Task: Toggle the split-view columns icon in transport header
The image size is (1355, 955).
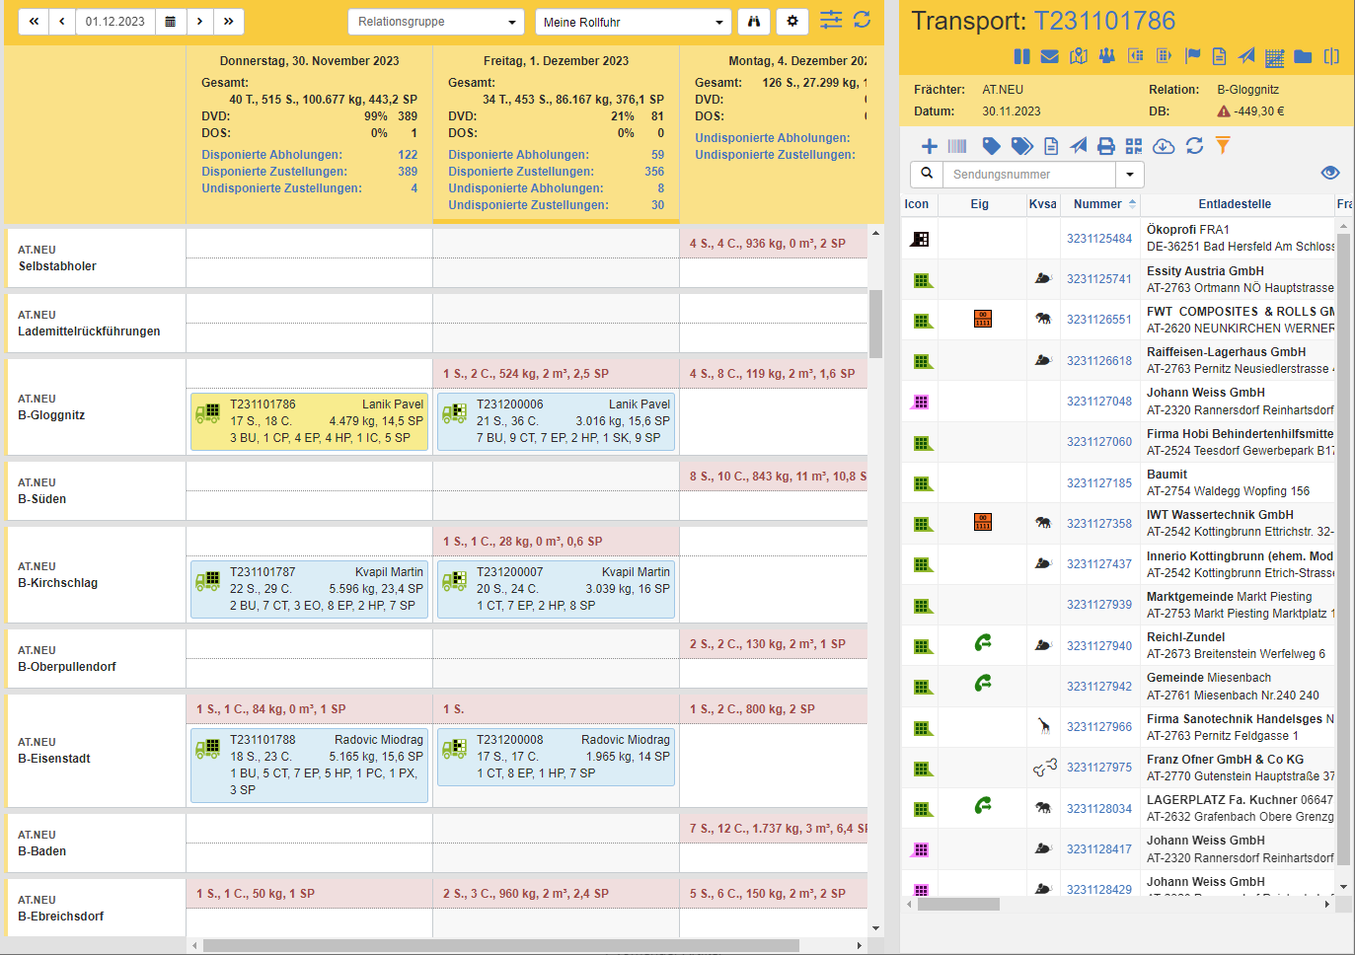Action: (x=1331, y=56)
